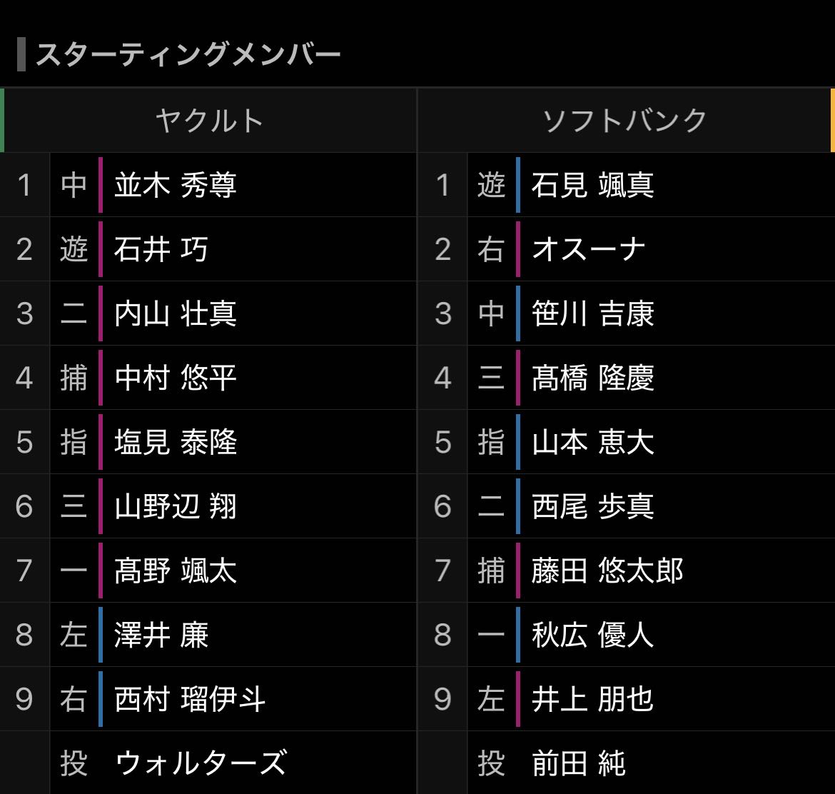Select the ソフトバンク team header
835x794 pixels.
(x=624, y=121)
